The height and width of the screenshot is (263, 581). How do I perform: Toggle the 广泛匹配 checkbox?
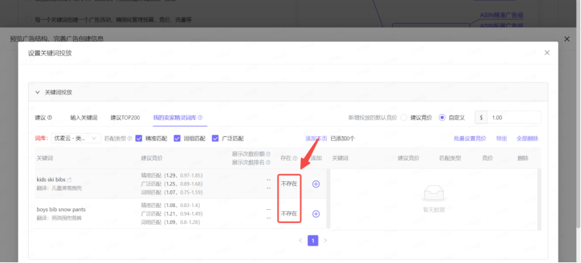coord(216,138)
